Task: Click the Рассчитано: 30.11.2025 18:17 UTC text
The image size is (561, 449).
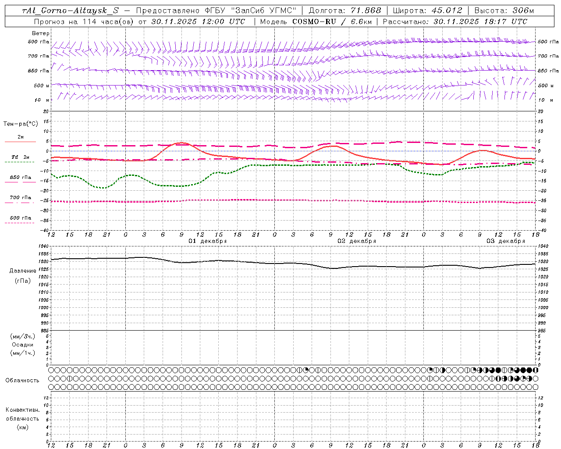Action: coord(455,21)
